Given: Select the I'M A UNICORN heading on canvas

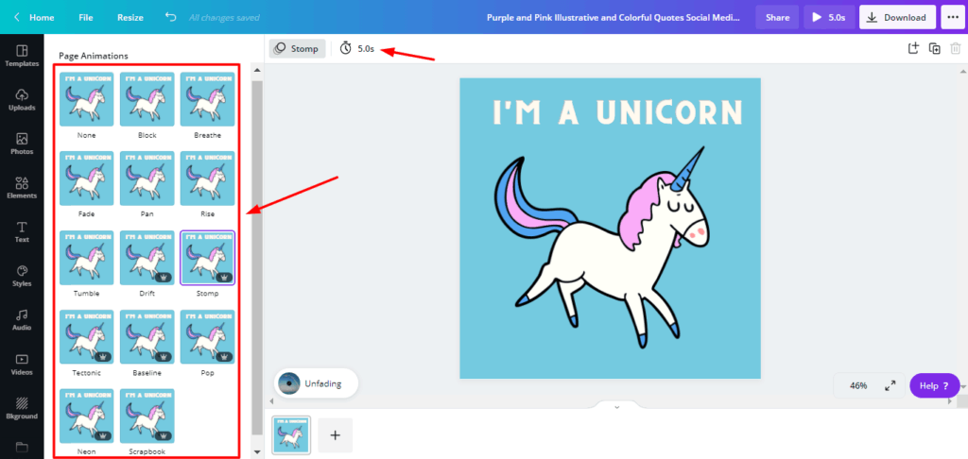Looking at the screenshot, I should click(617, 112).
